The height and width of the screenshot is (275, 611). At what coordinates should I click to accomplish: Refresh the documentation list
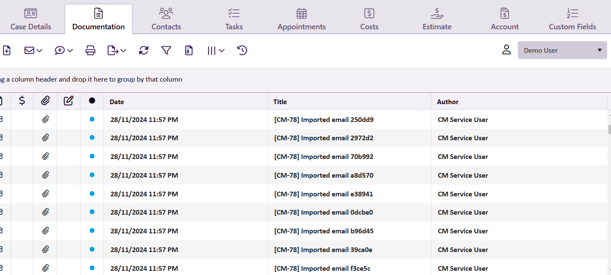pyautogui.click(x=143, y=50)
